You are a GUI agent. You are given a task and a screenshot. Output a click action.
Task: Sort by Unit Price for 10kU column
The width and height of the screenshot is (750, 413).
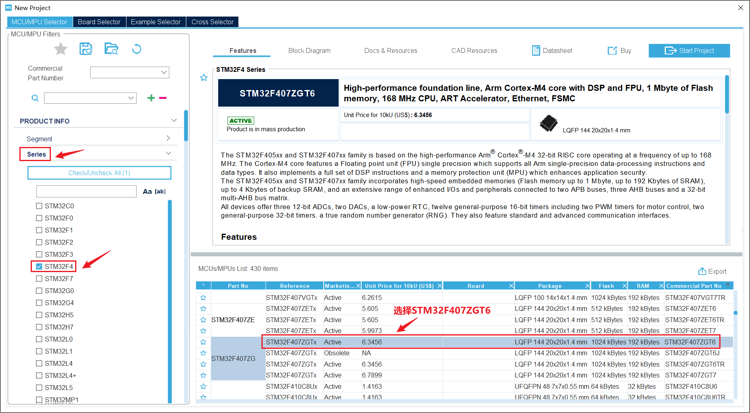[399, 286]
